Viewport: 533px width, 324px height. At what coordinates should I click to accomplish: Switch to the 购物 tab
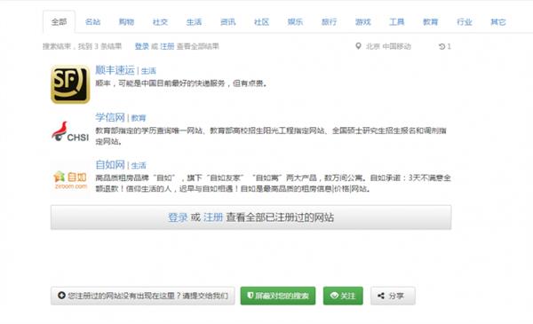coord(126,21)
